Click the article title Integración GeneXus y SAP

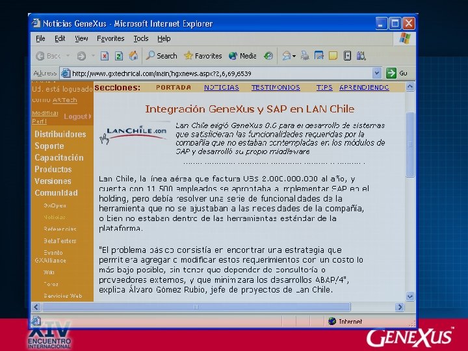point(250,109)
